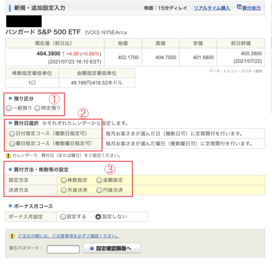The width and height of the screenshot is (272, 265).
Task: Open the ご注文の際には、ご注意事項 link
Action: point(69,236)
